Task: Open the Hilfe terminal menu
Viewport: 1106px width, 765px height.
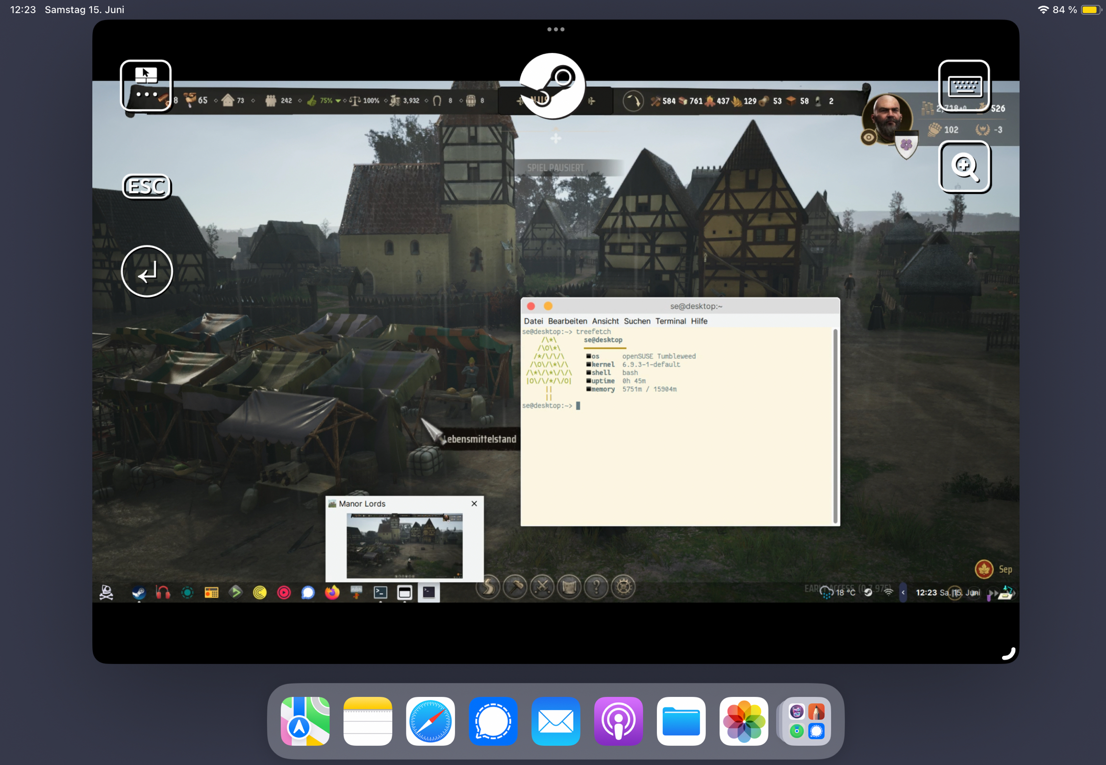Action: click(x=699, y=321)
